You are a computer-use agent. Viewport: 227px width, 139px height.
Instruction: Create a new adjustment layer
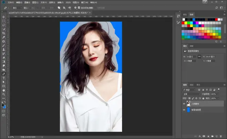pyautogui.click(x=208, y=136)
